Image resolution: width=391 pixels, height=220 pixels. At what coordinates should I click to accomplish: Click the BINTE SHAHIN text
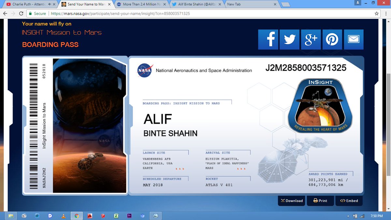170,133
